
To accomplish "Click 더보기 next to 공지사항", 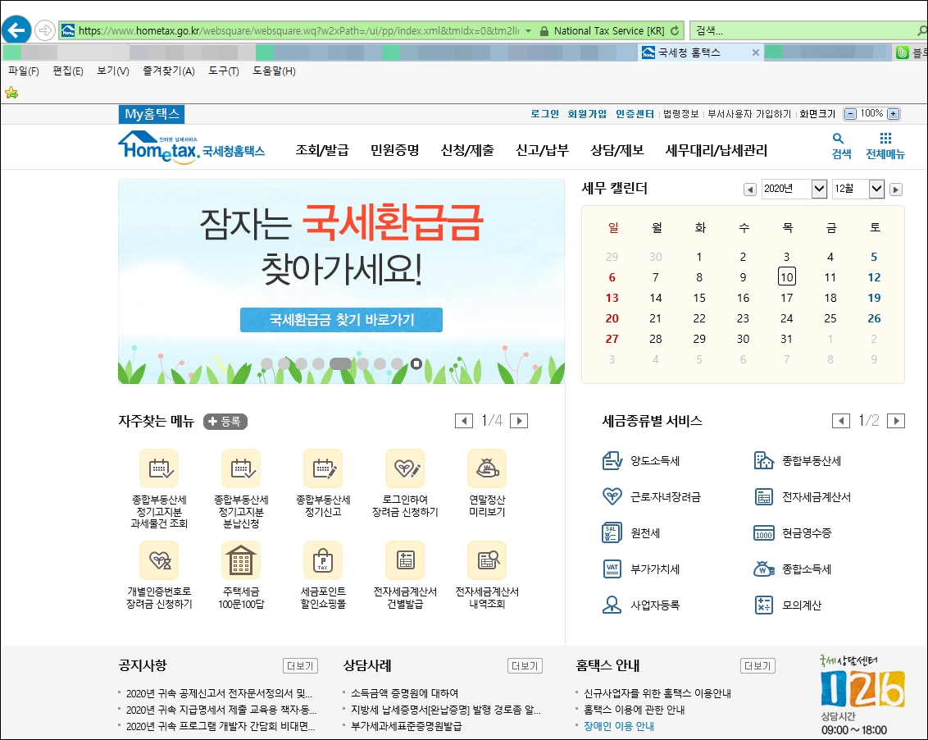I will point(300,666).
